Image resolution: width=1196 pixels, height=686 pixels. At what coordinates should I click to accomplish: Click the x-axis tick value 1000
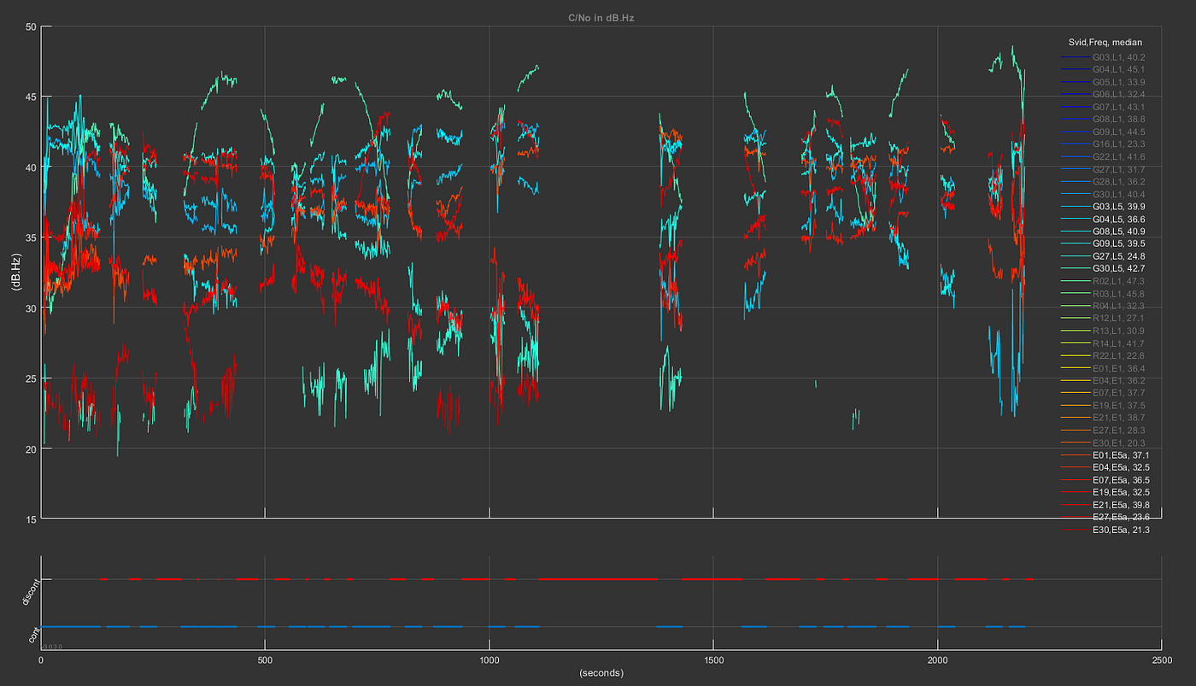click(489, 660)
